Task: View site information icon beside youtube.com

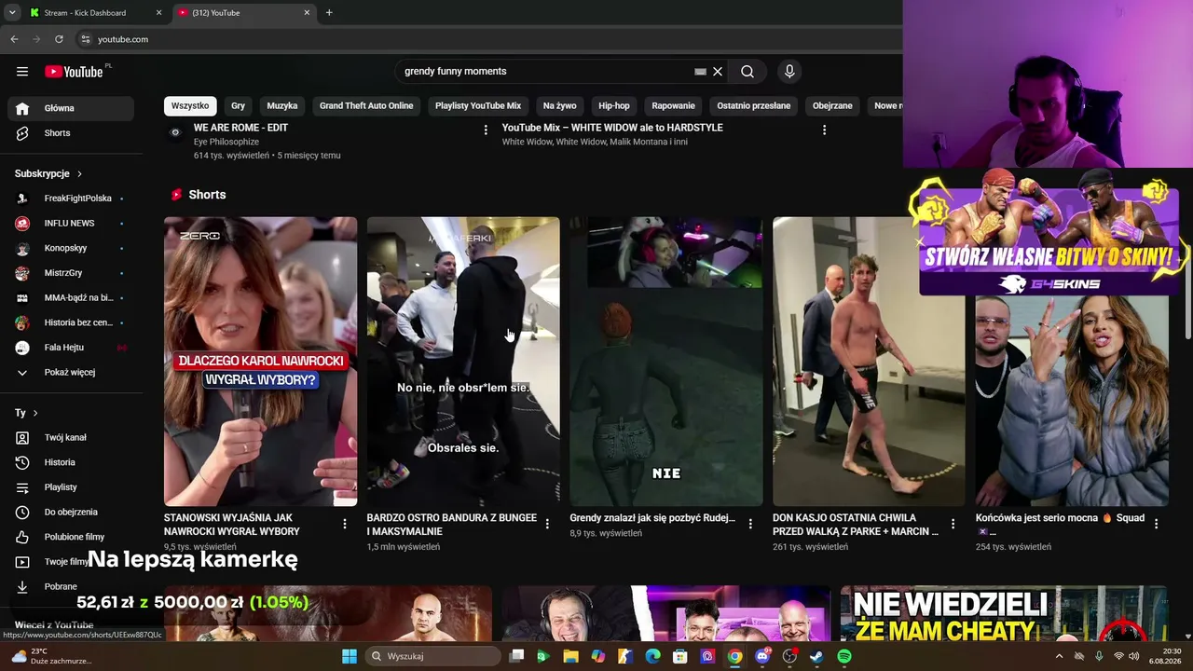Action: (x=85, y=39)
